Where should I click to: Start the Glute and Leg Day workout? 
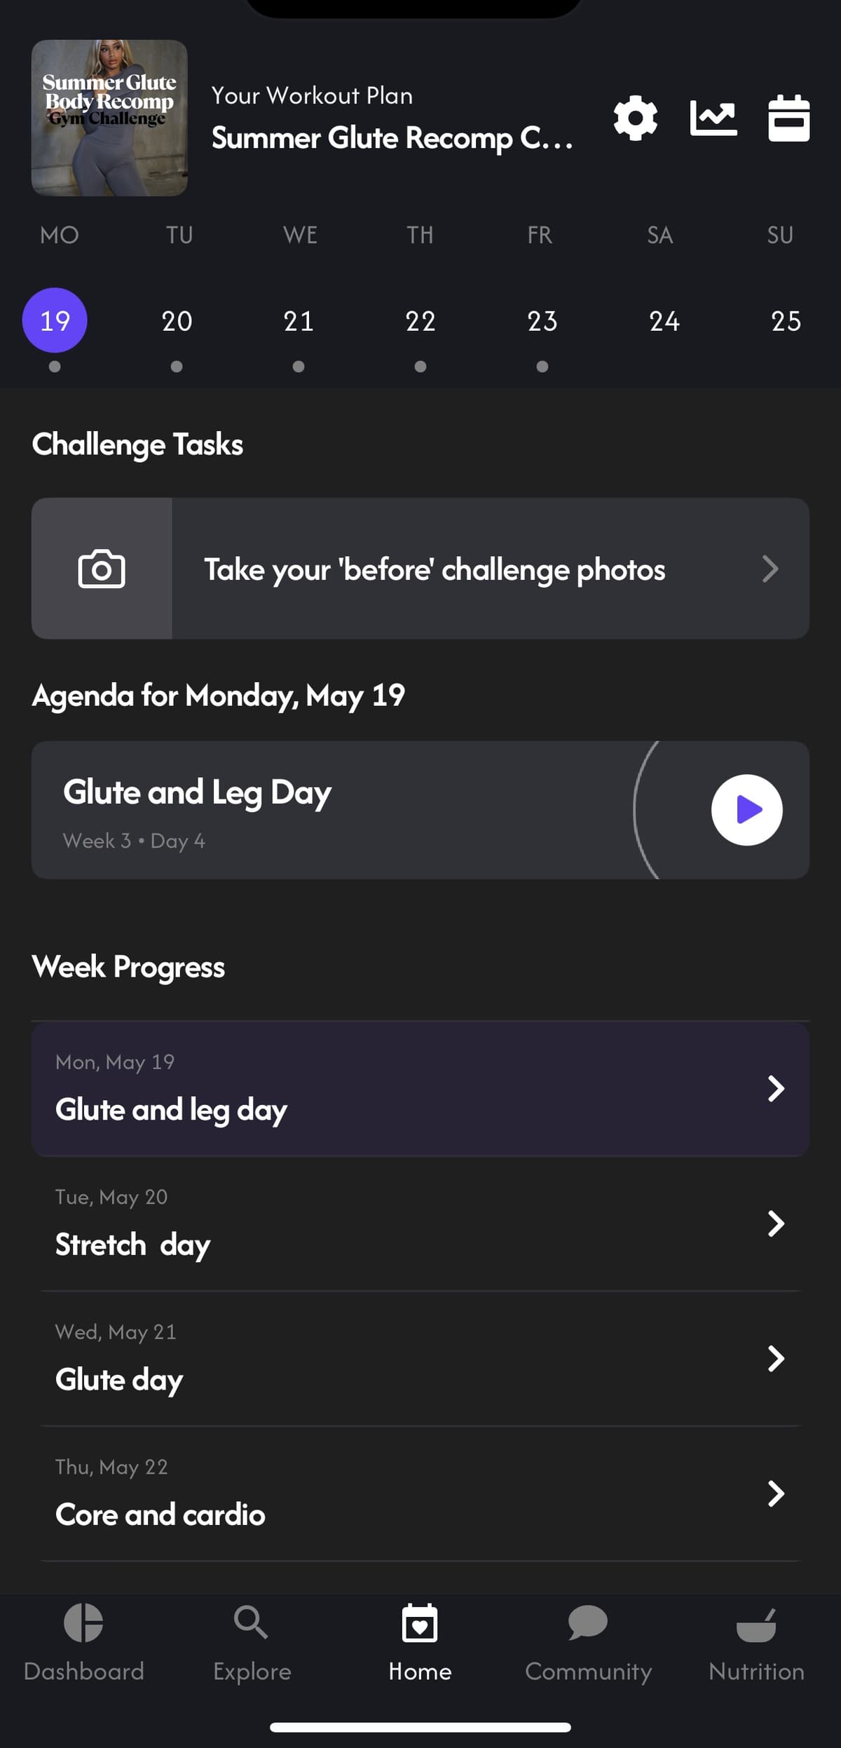click(747, 810)
